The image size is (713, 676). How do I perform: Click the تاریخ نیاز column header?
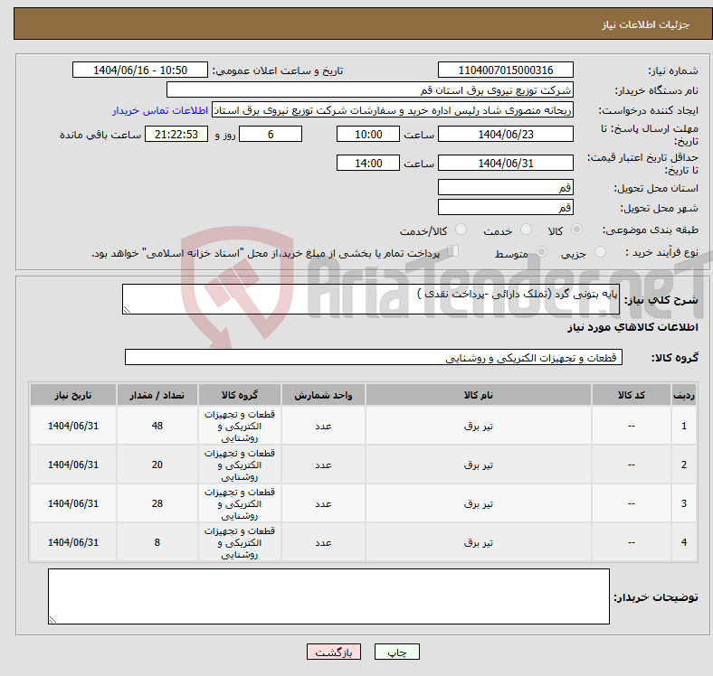(73, 395)
